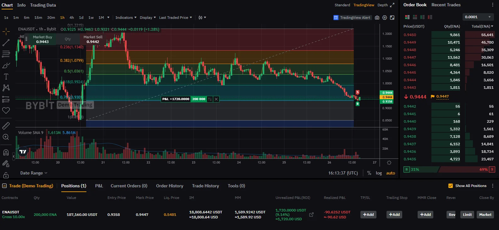
Task: Share the unrealized P&L for ENAUSDT
Action: coord(311,215)
